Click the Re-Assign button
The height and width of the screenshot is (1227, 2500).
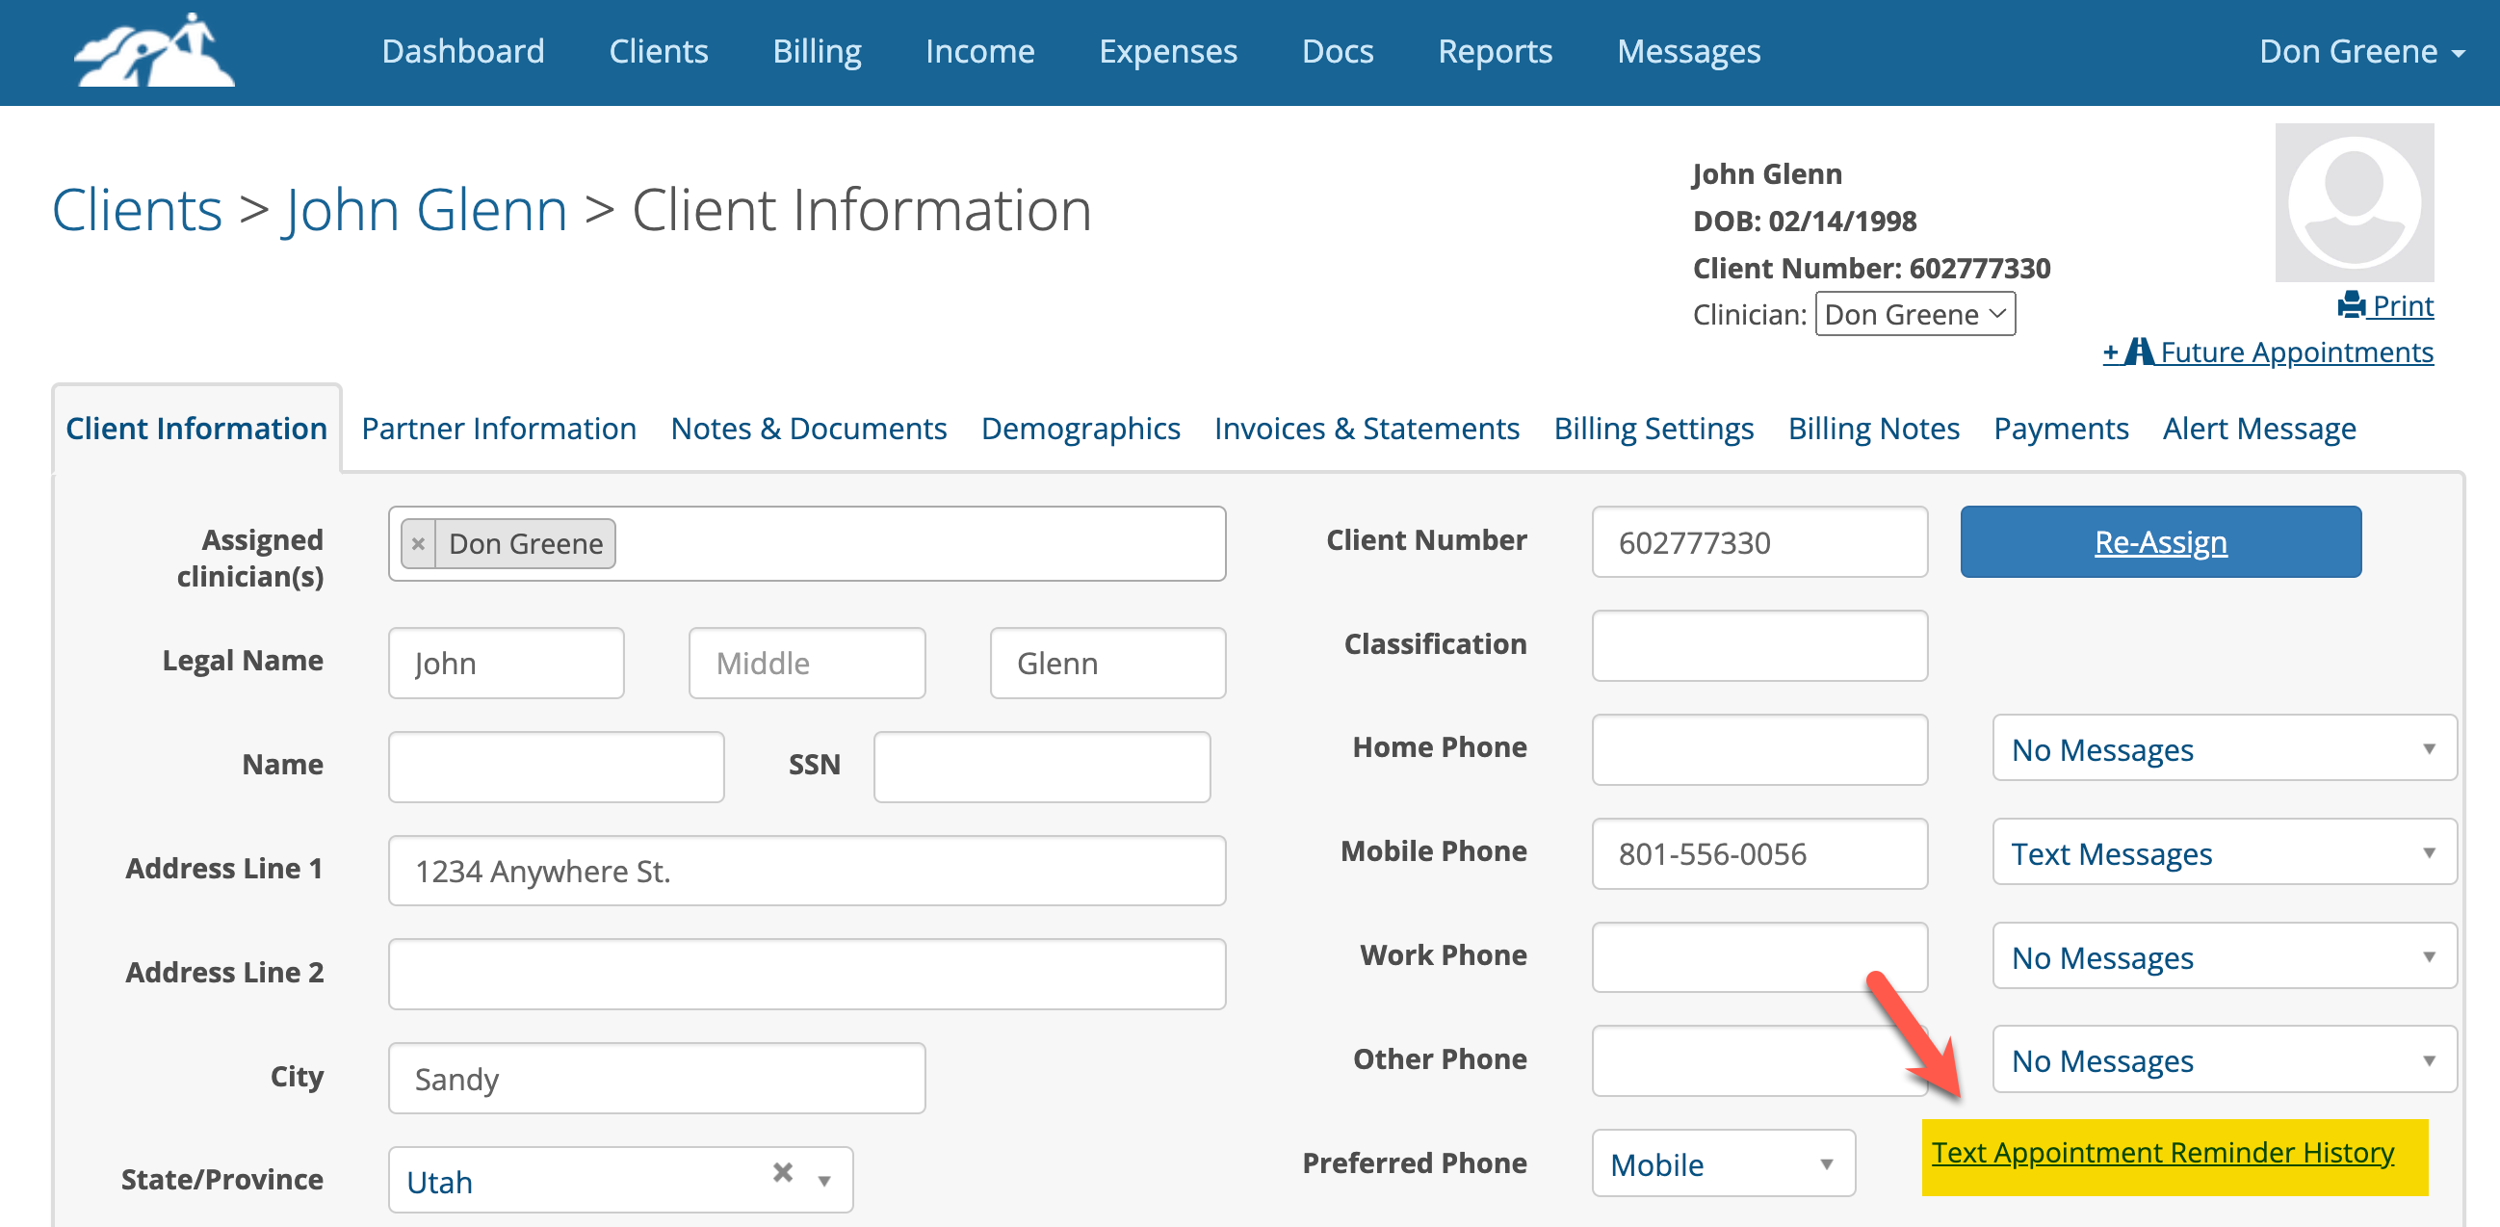coord(2160,541)
